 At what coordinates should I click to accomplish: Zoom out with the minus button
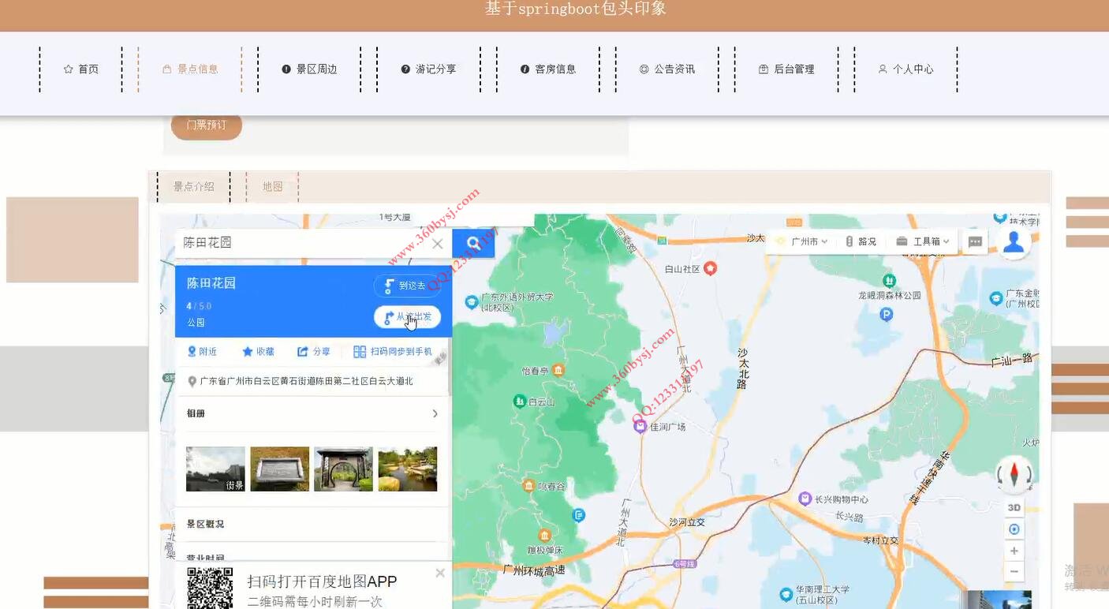(x=1014, y=571)
